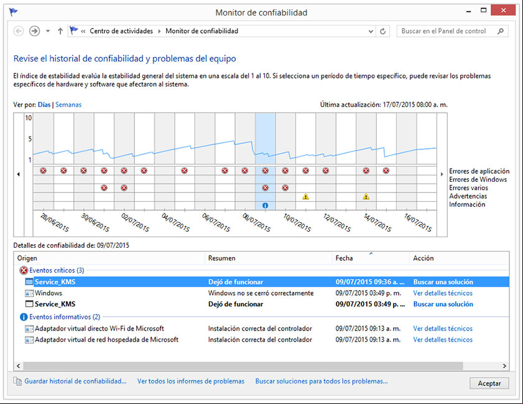Image resolution: width=523 pixels, height=404 pixels.
Task: Click Buscar una solución in highlighted row
Action: [x=443, y=282]
